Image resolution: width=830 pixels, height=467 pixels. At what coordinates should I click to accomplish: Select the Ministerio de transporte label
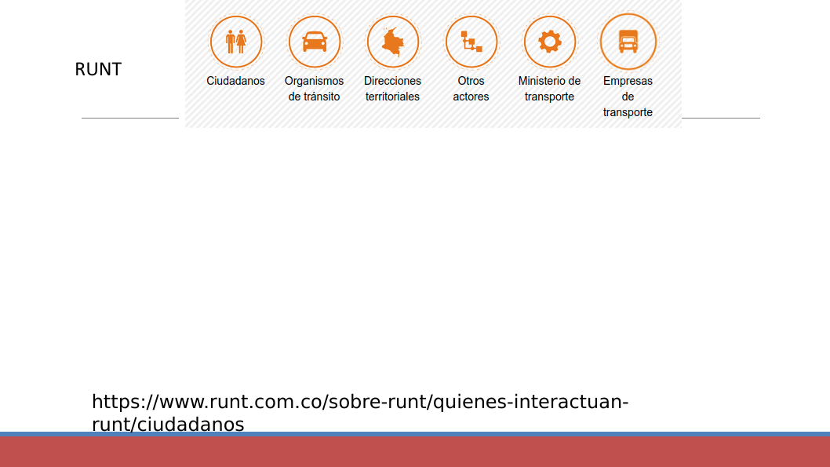(x=549, y=89)
